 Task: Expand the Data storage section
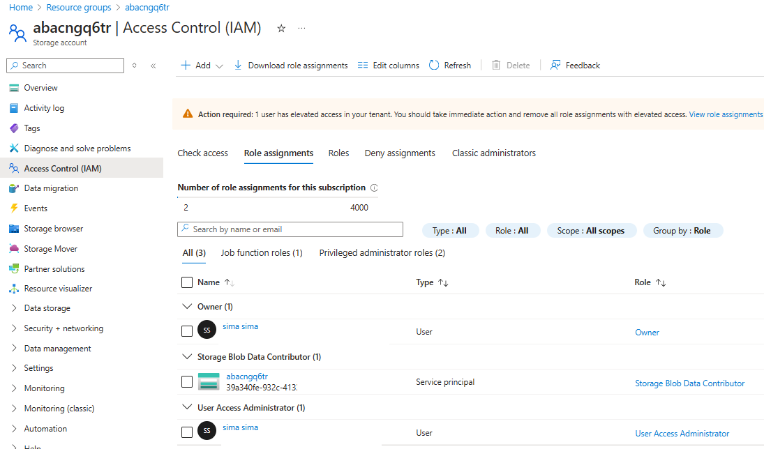click(14, 307)
